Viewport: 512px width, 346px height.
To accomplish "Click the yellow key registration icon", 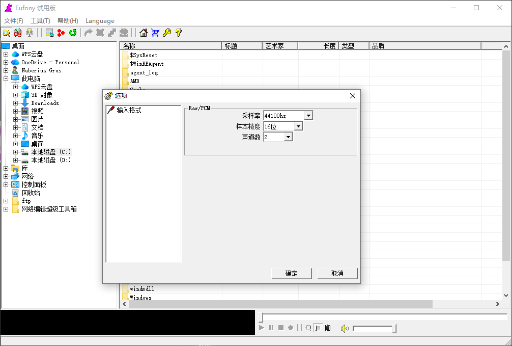I will click(167, 33).
